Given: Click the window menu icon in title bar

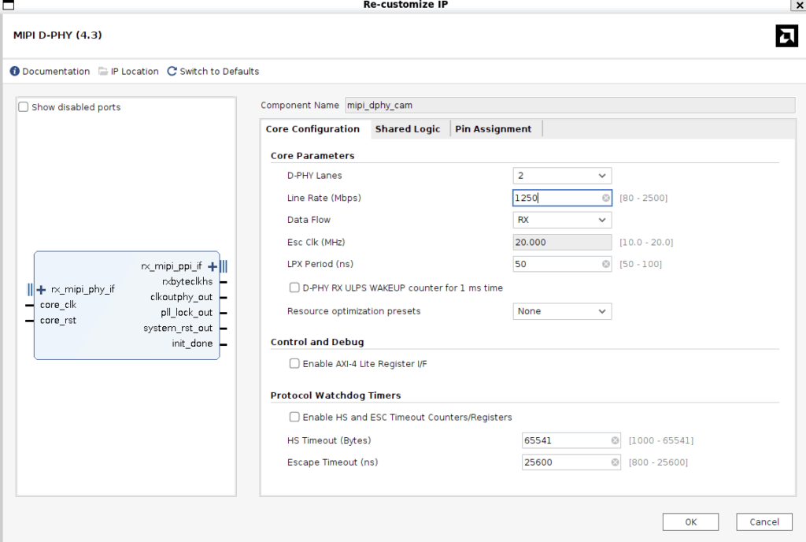Looking at the screenshot, I should click(x=8, y=6).
